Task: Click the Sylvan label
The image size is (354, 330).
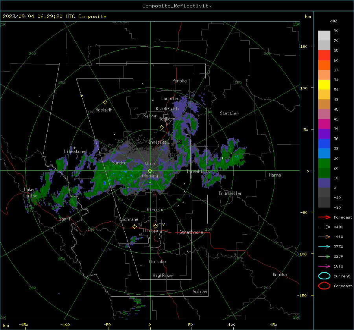Action: (150, 116)
